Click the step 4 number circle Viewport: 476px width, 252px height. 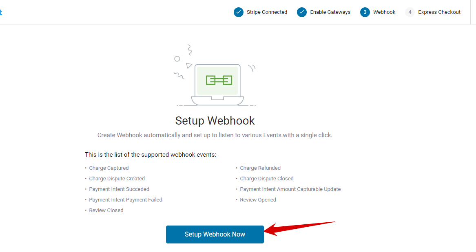click(x=410, y=12)
